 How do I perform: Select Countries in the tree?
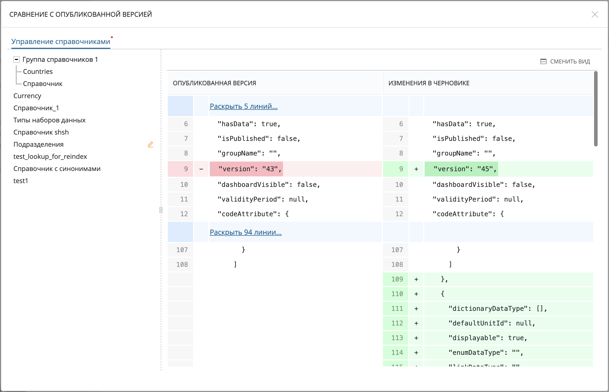click(38, 72)
